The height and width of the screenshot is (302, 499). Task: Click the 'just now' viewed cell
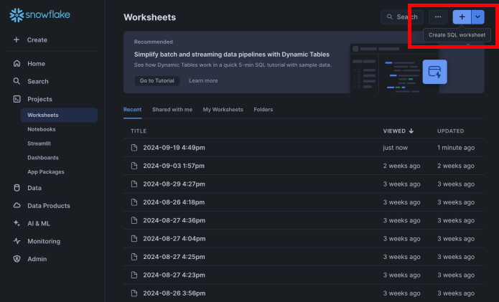click(x=396, y=148)
